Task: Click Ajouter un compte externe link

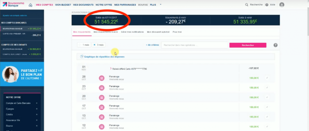Action: [x=15, y=16]
